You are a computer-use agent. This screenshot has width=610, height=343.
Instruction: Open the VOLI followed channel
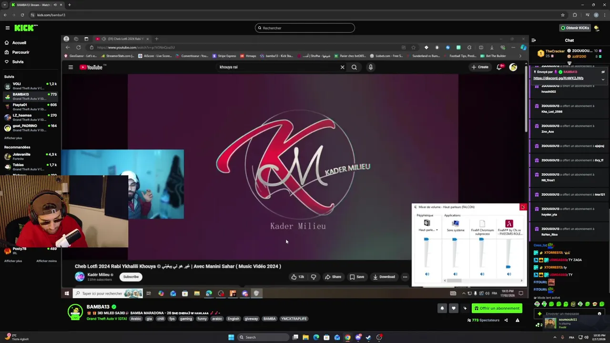click(x=30, y=86)
